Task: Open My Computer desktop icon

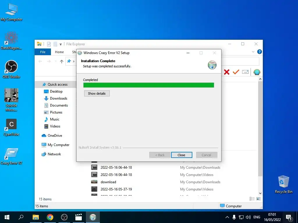Action: (x=11, y=12)
